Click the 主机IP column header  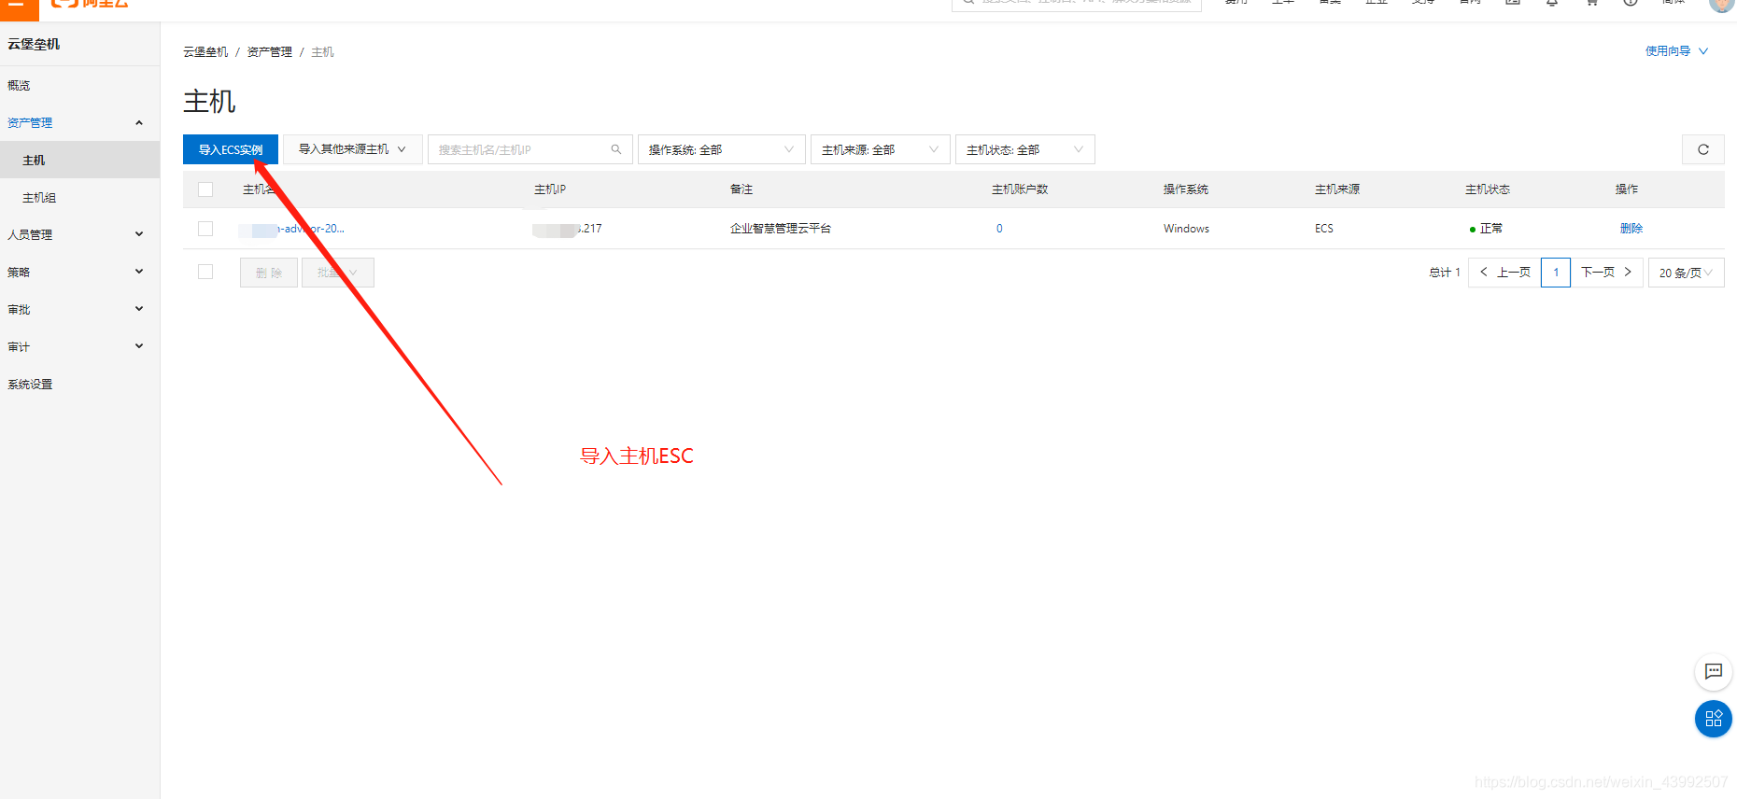[x=550, y=189]
